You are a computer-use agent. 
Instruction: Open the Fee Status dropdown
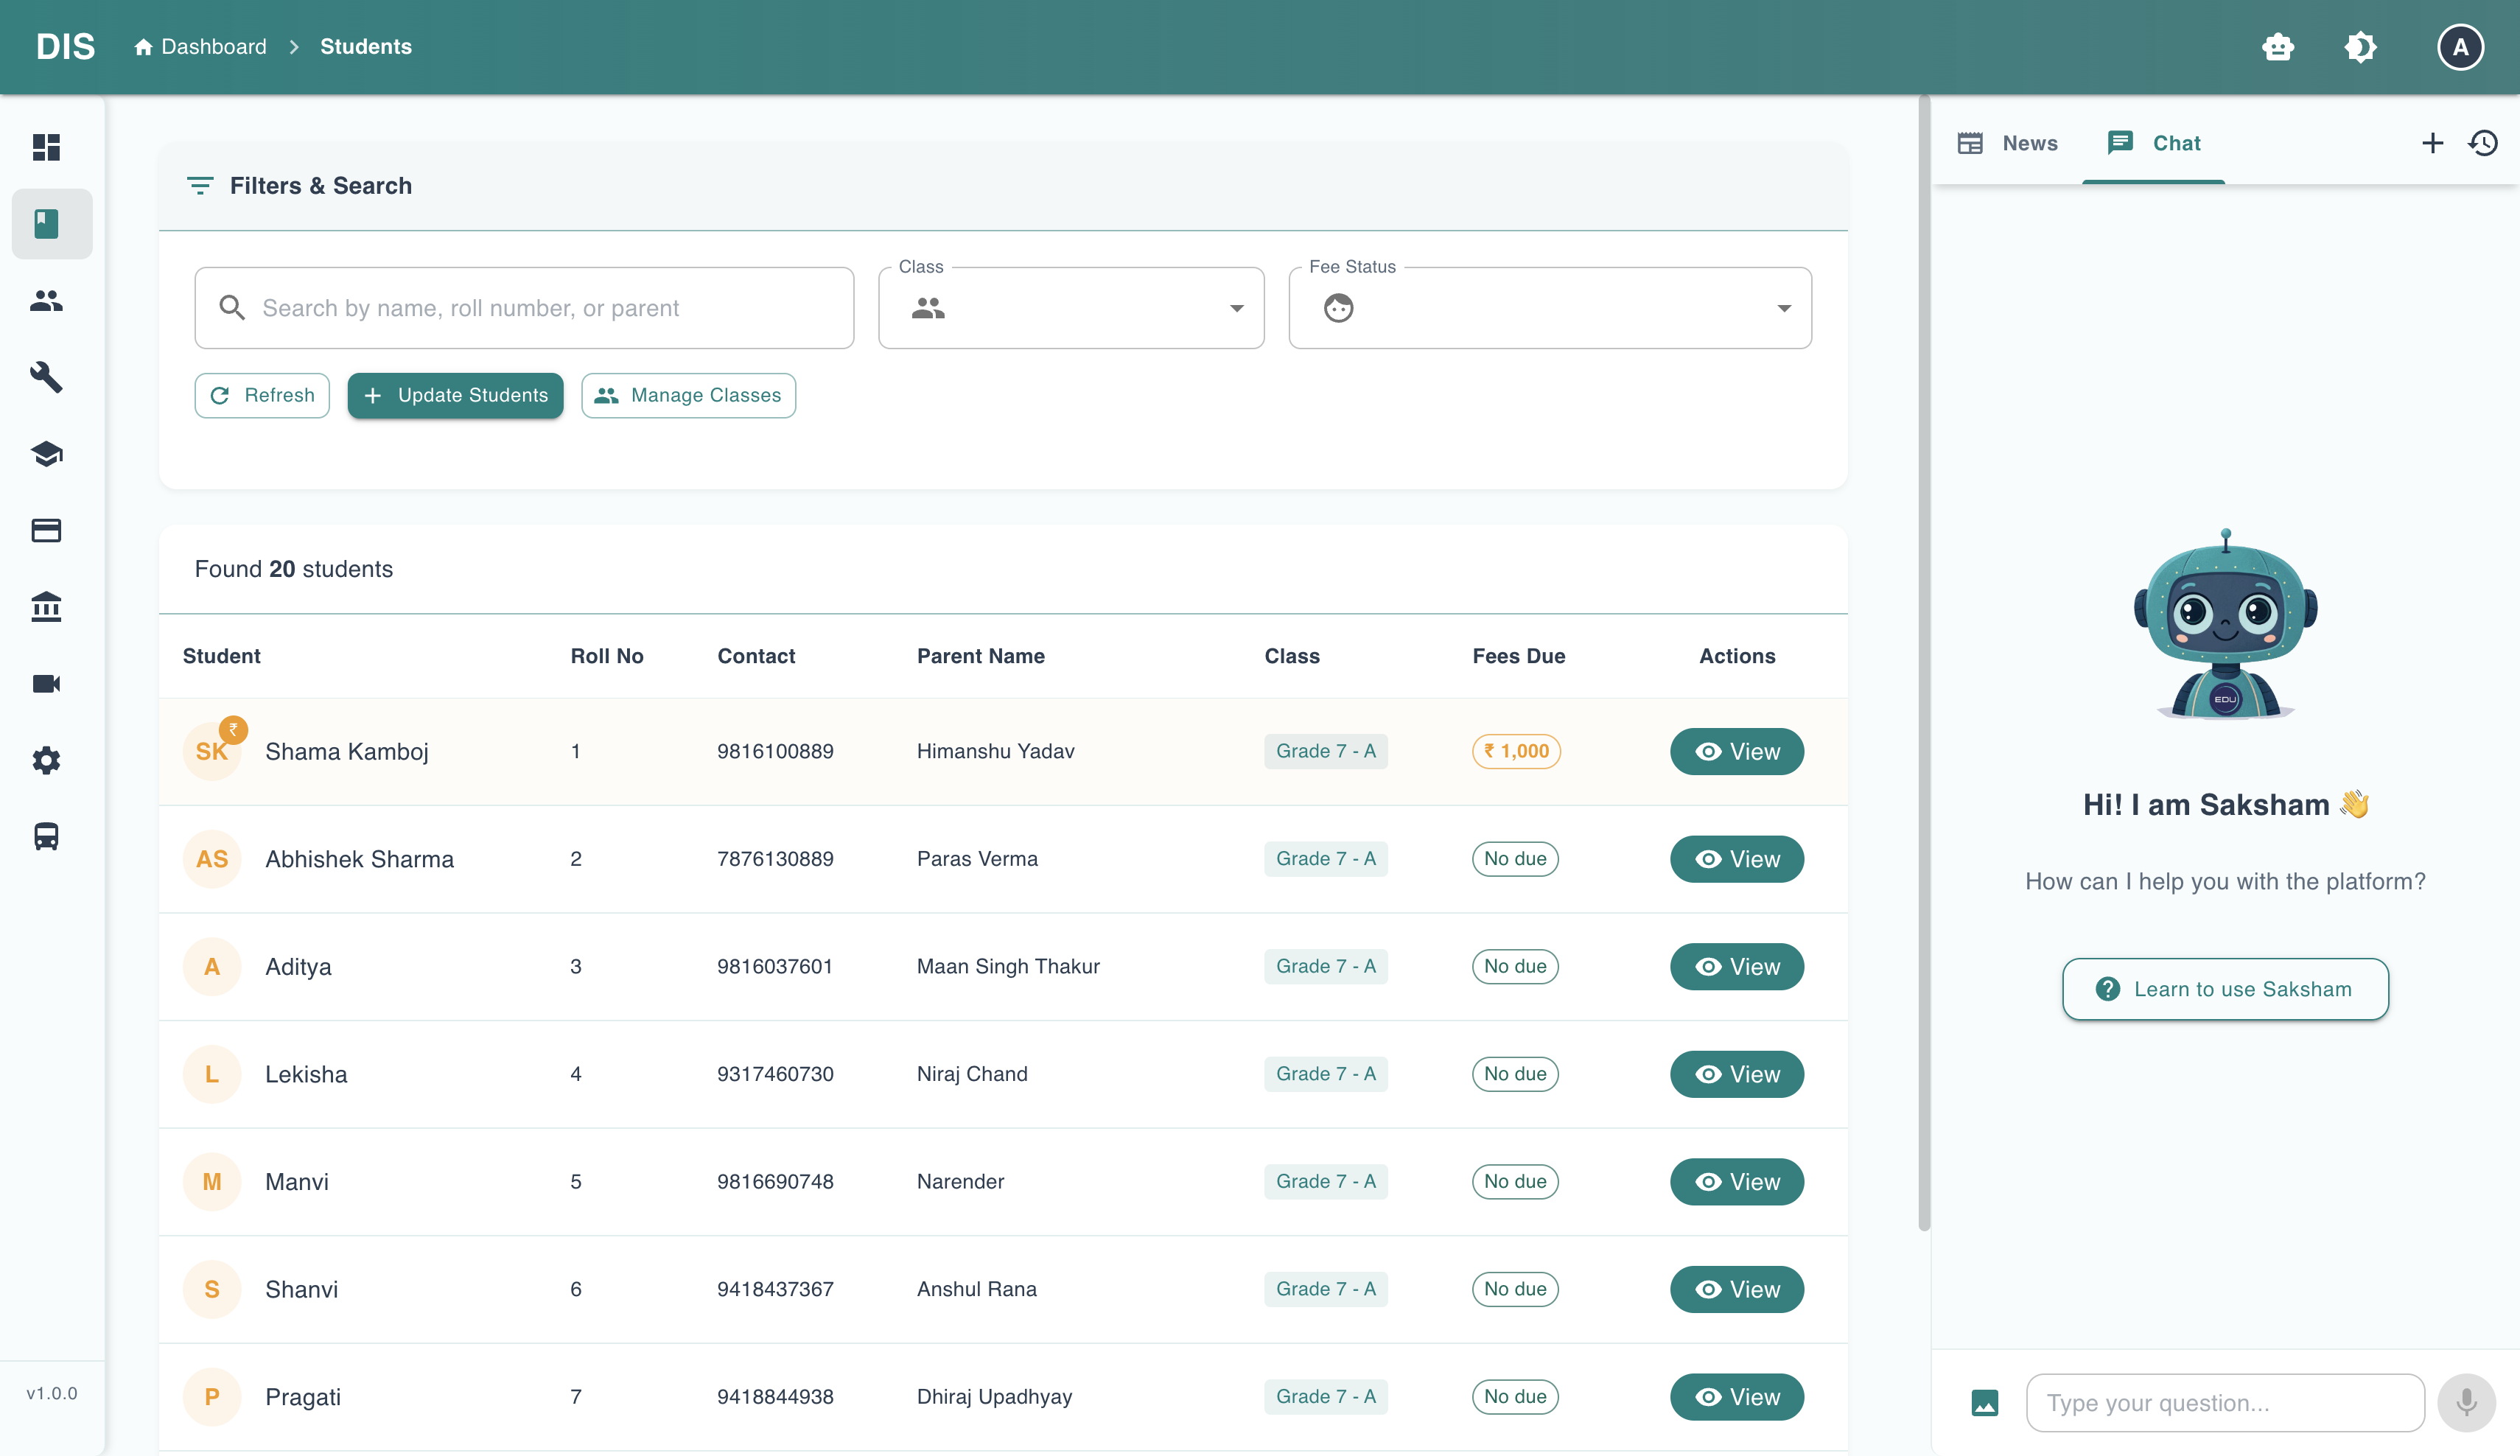(1549, 308)
